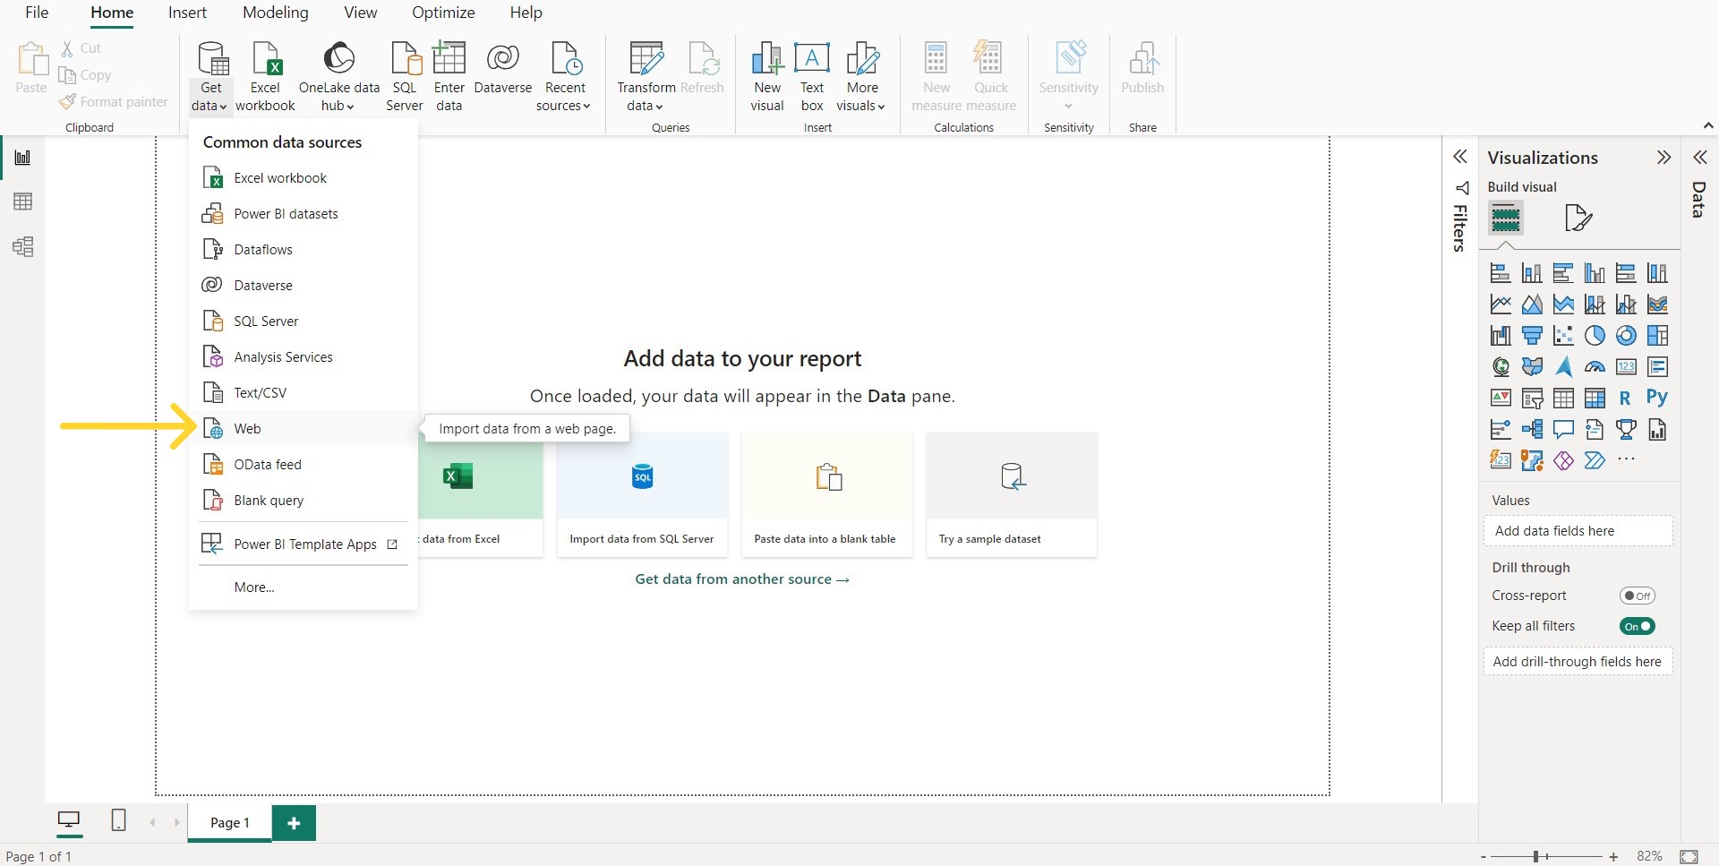
Task: Choose the pie chart visual
Action: click(1595, 336)
